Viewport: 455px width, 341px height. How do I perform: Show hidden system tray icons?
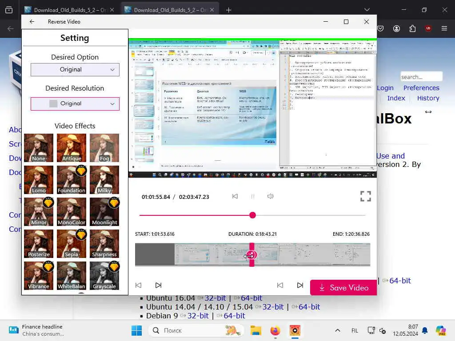point(338,330)
